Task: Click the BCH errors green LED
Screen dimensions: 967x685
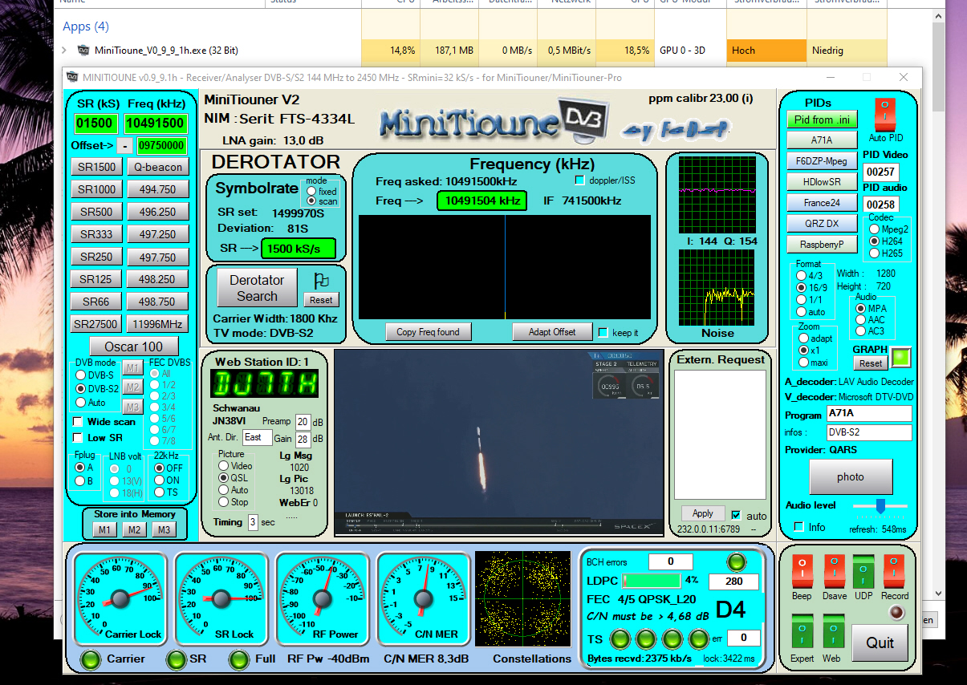Action: tap(735, 561)
